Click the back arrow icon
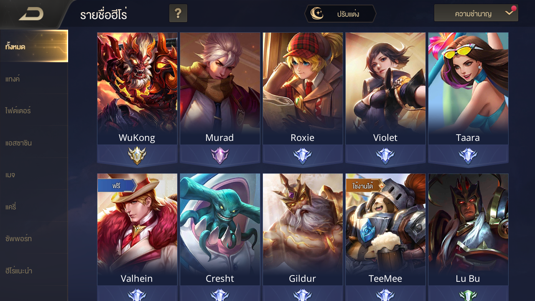The height and width of the screenshot is (301, 535). tap(31, 15)
